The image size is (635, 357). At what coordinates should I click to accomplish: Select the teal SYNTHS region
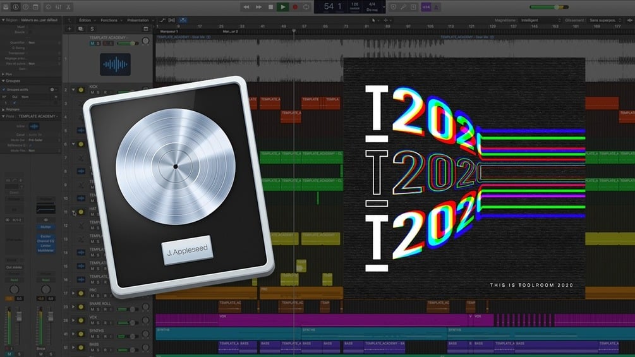[x=228, y=334]
